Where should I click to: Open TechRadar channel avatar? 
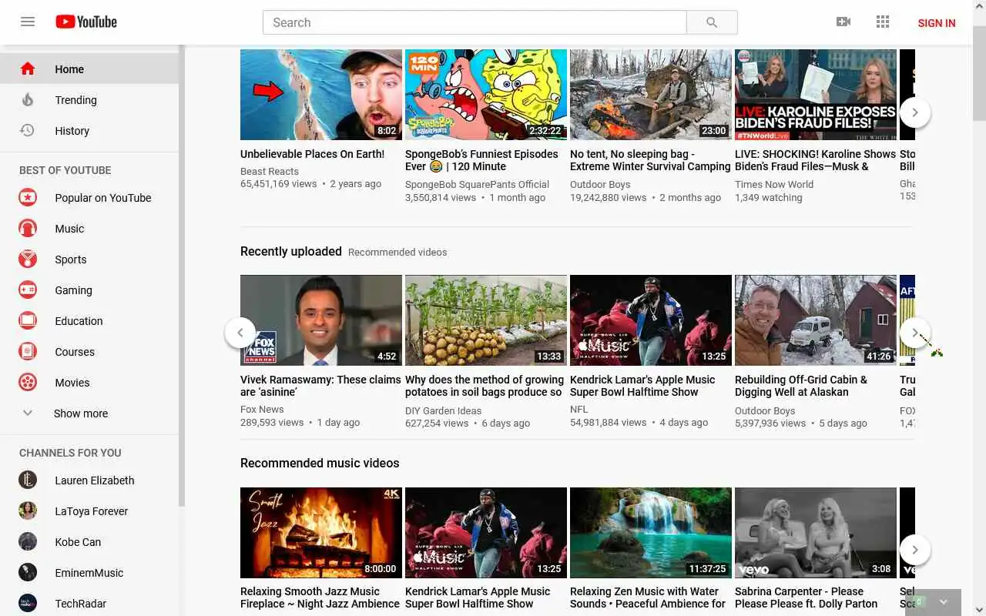point(28,604)
